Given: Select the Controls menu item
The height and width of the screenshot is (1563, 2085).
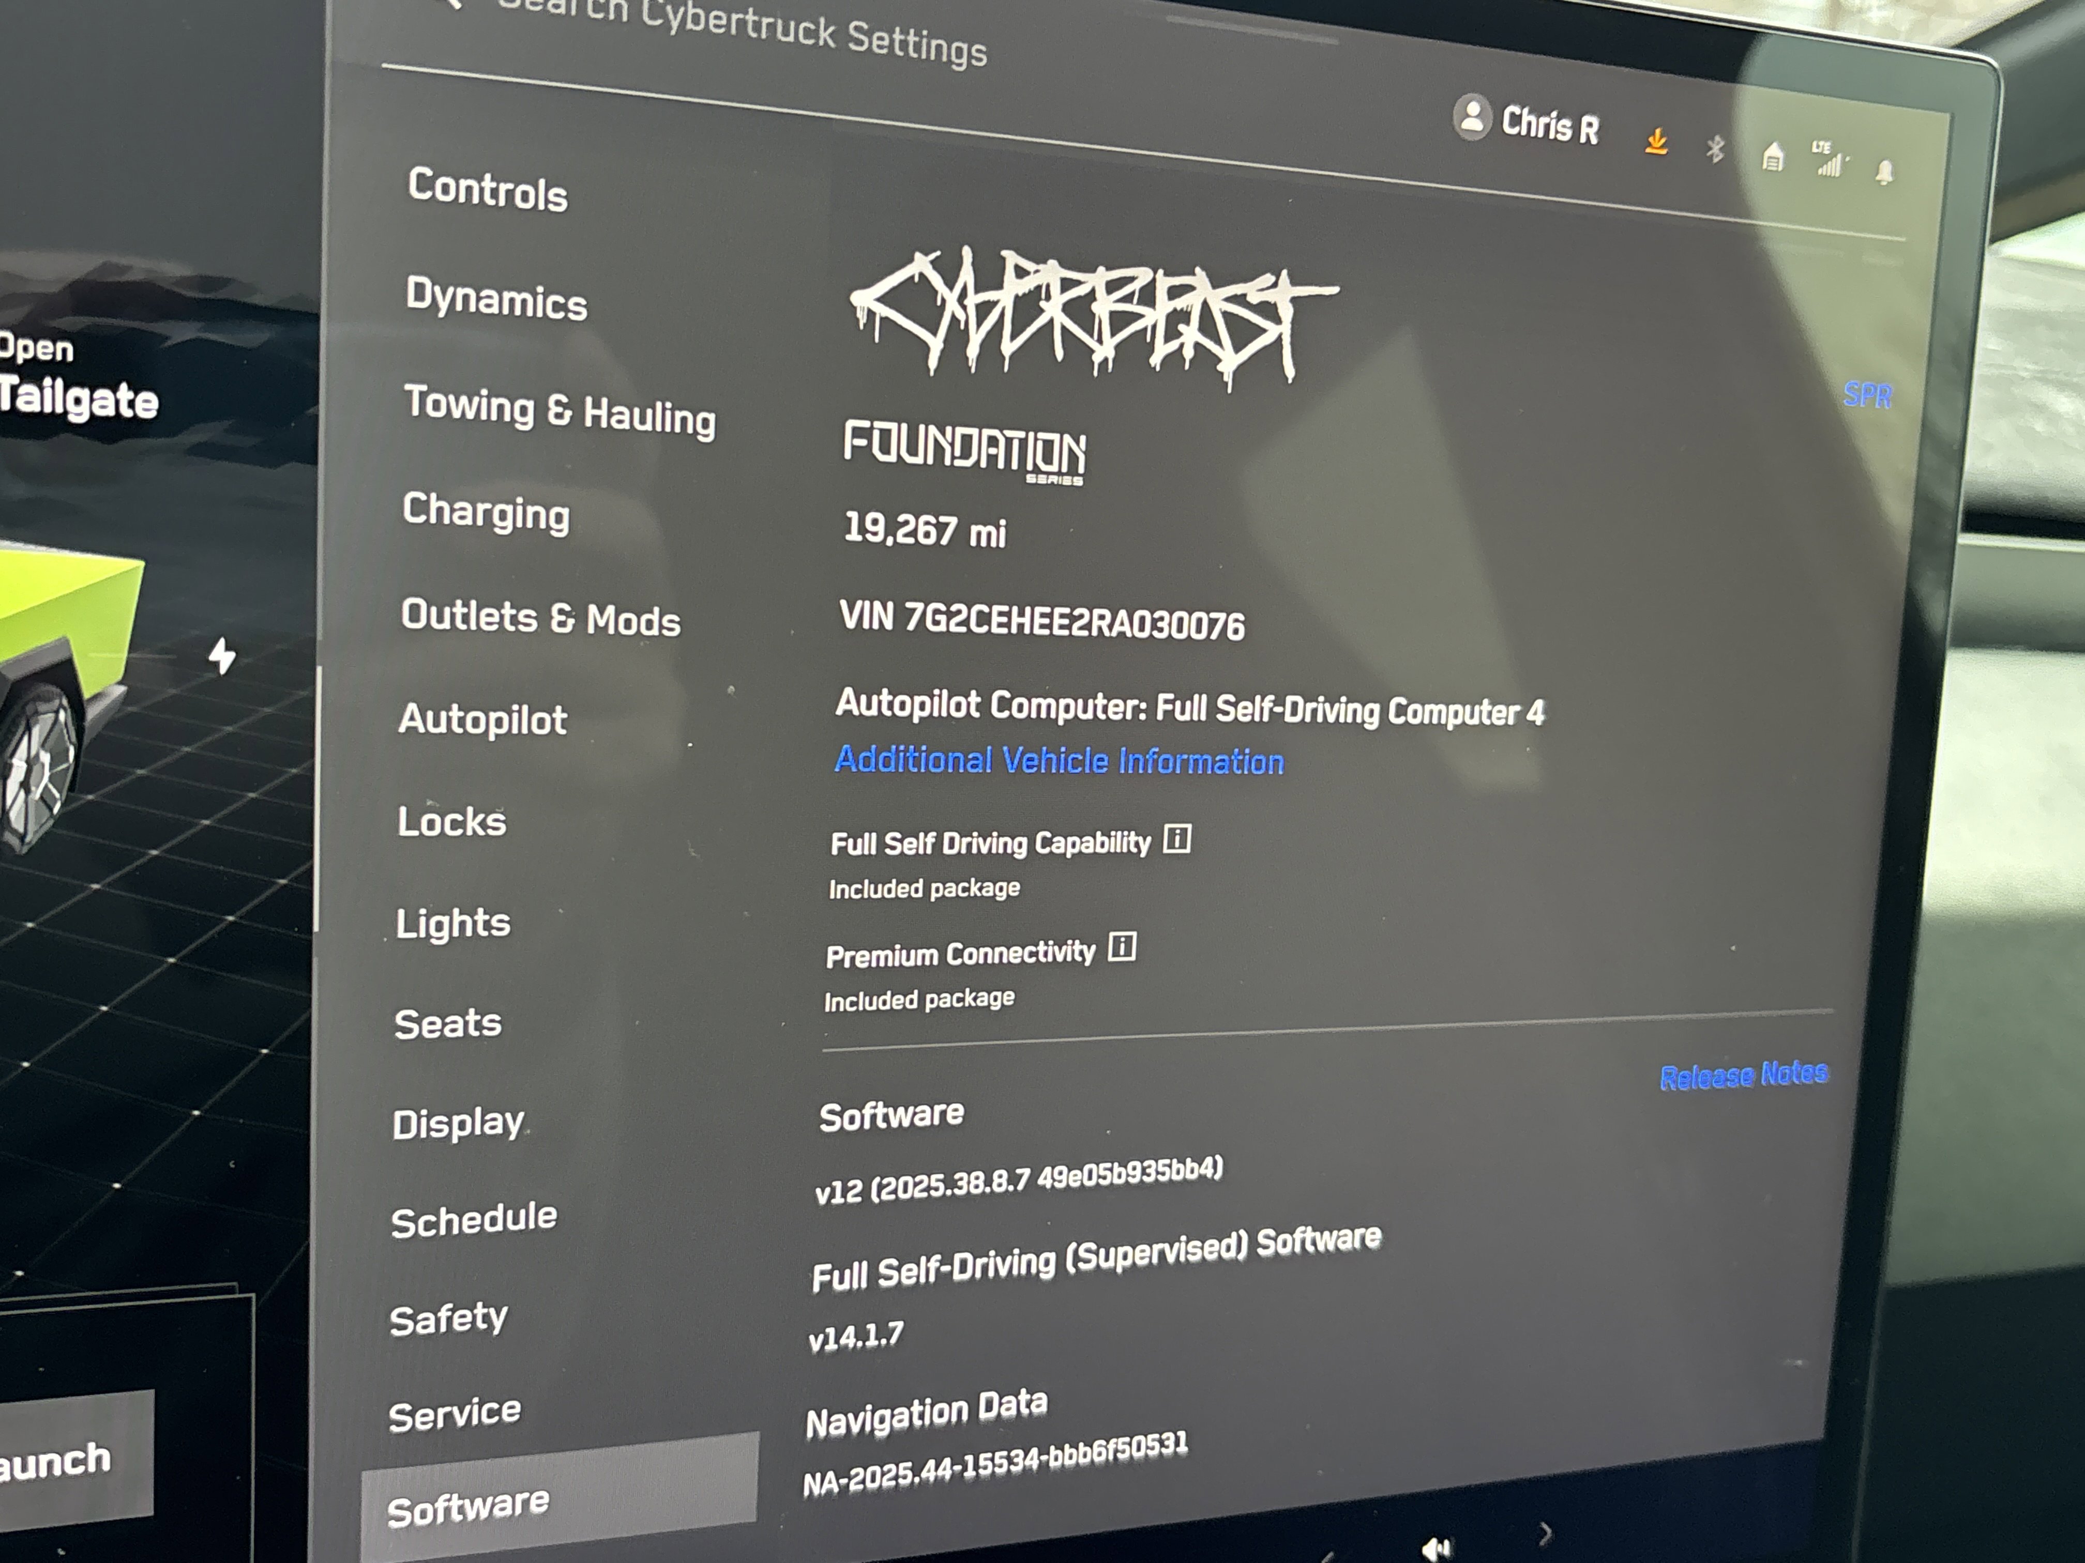Looking at the screenshot, I should [x=487, y=189].
